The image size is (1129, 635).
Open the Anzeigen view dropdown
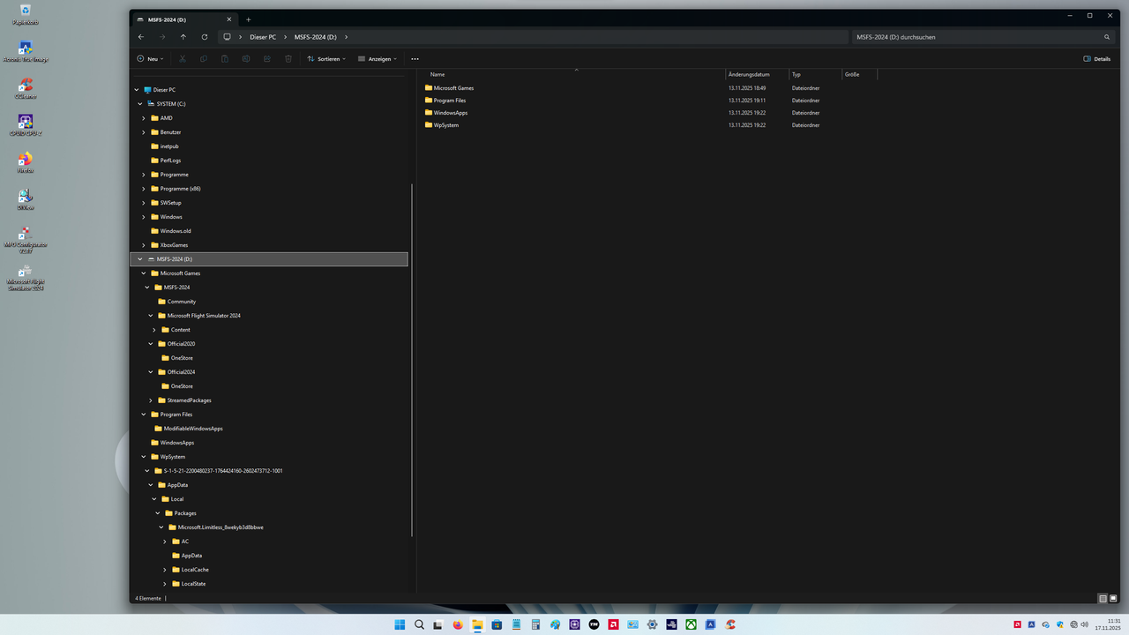378,59
